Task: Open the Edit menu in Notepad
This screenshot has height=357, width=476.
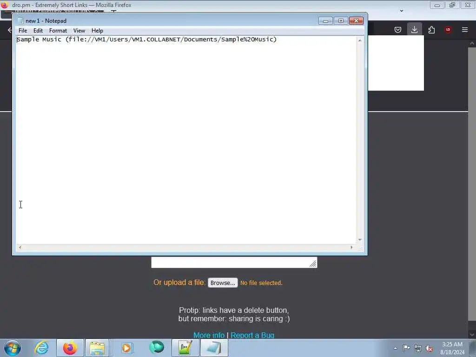Action: (x=38, y=31)
